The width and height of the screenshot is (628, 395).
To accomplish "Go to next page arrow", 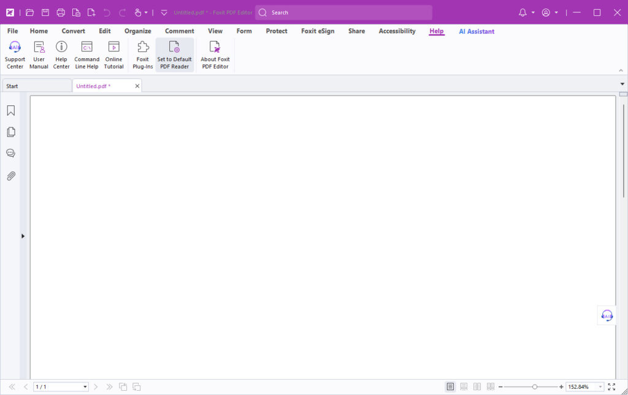I will click(x=96, y=386).
